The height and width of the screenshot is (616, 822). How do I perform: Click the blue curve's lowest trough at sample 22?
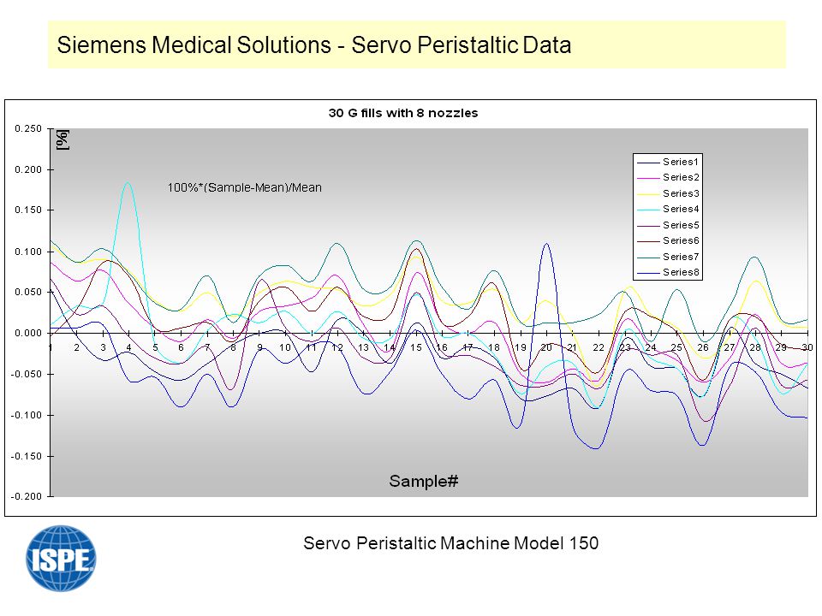coord(597,448)
